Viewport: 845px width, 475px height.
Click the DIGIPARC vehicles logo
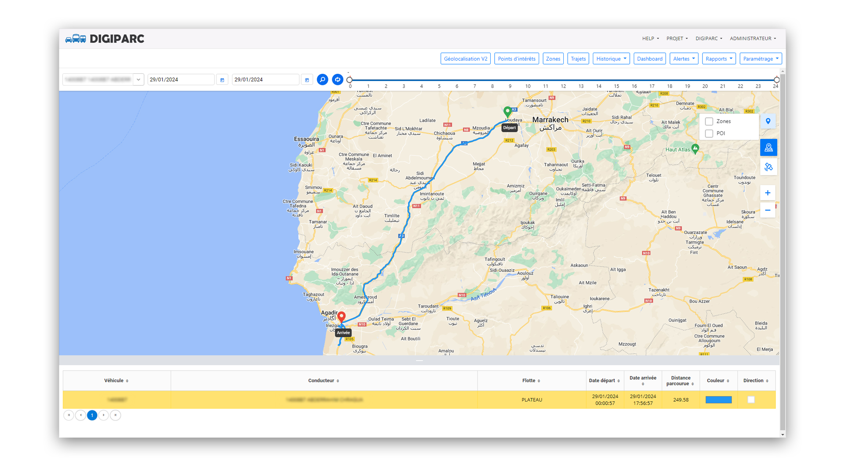pyautogui.click(x=105, y=39)
